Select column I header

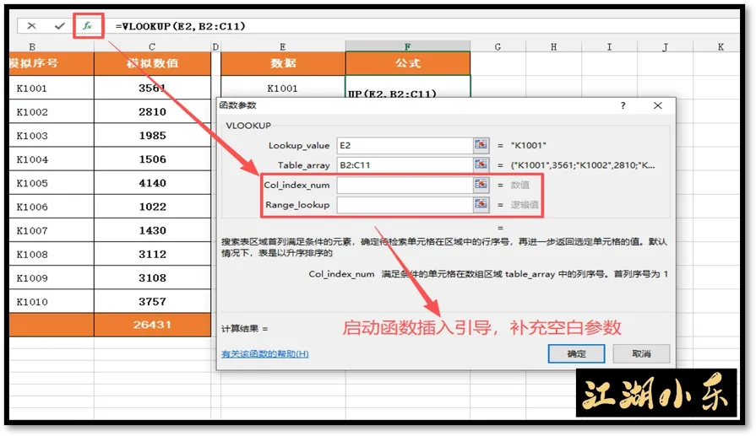click(609, 46)
